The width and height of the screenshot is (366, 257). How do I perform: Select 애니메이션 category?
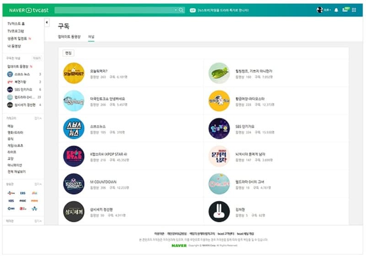click(15, 165)
